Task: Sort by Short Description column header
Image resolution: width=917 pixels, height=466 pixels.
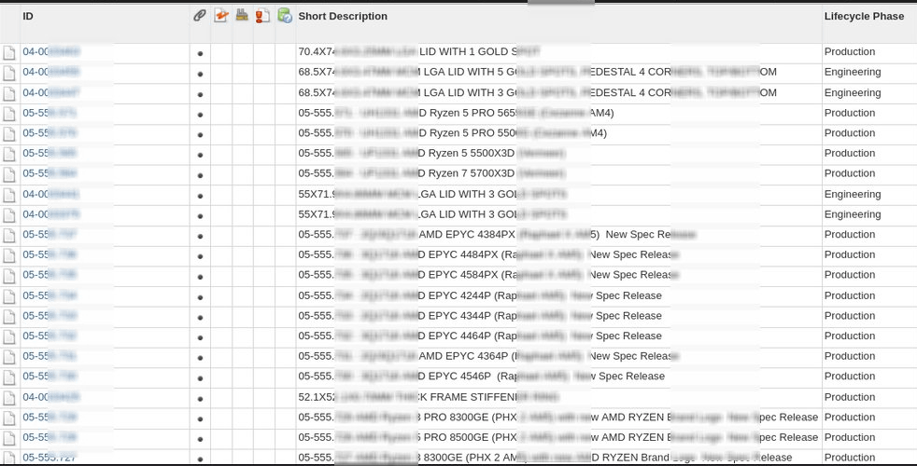Action: 343,17
